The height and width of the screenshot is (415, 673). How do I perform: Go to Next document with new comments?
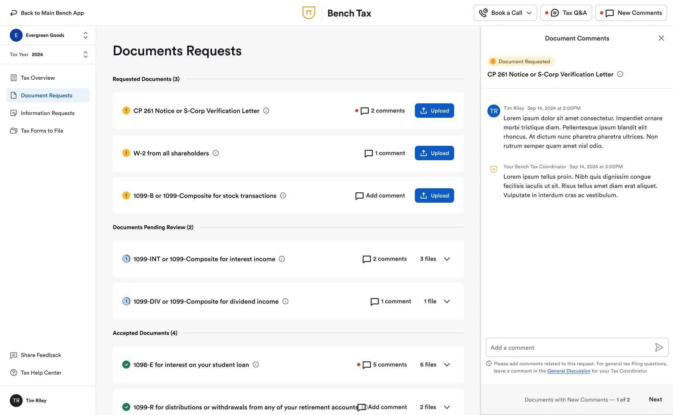655,399
